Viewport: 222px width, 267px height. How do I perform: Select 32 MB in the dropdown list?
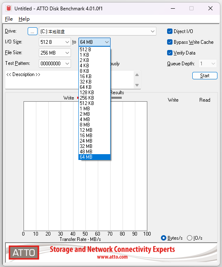(x=94, y=146)
